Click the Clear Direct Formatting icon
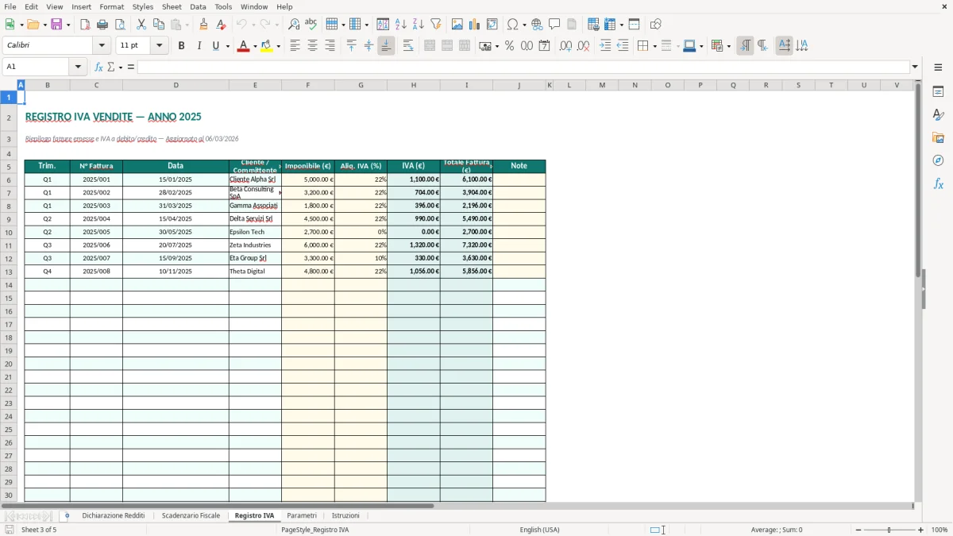953x536 pixels. tap(221, 25)
